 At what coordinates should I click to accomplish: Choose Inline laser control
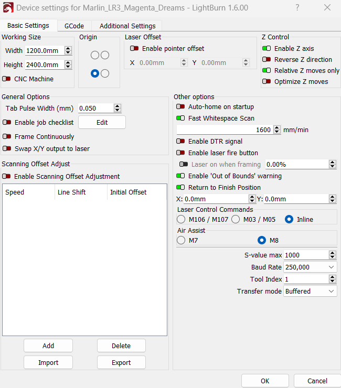tap(289, 219)
